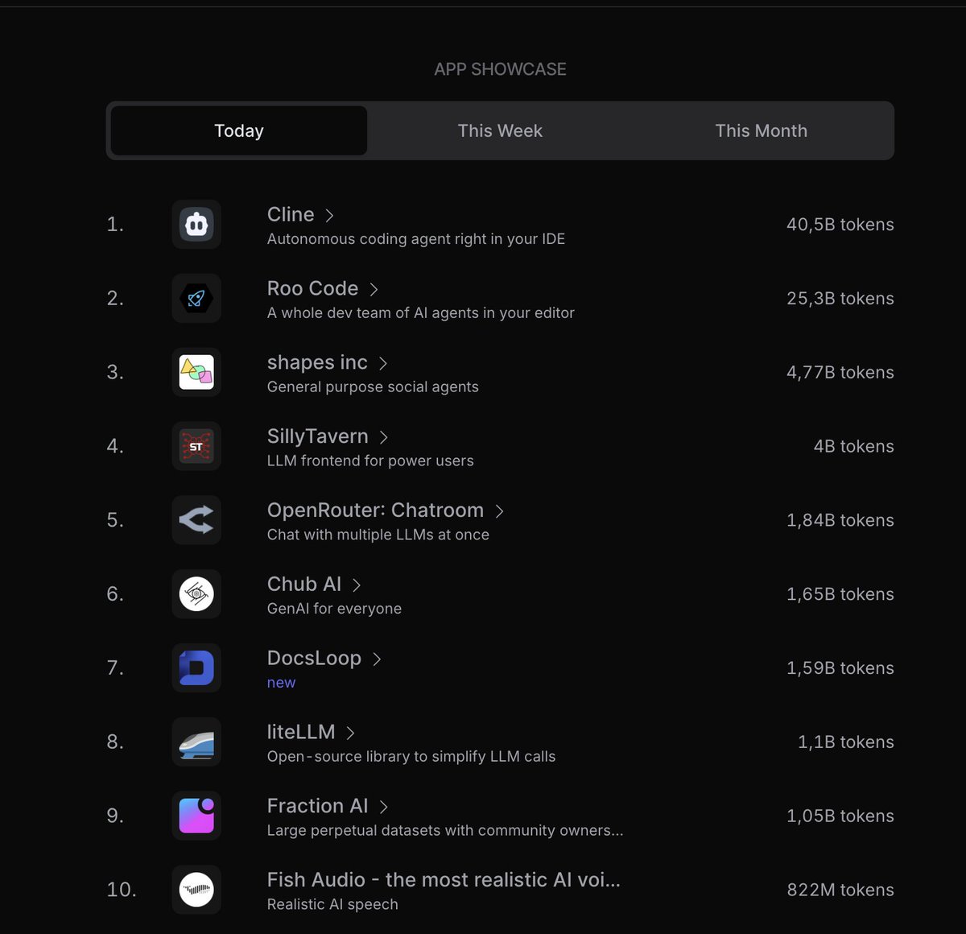Switch to the This Week tab

click(x=500, y=130)
